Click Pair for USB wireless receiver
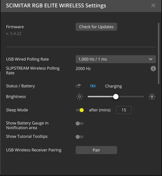 pyautogui.click(x=96, y=150)
